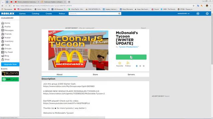Open the Games menu in header
Image resolution: width=213 pixels, height=119 pixels.
pyautogui.click(x=22, y=14)
